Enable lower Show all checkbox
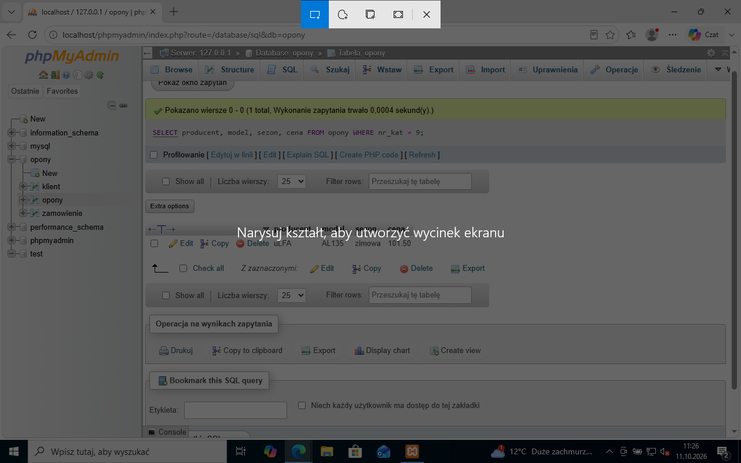The width and height of the screenshot is (741, 463). click(166, 296)
